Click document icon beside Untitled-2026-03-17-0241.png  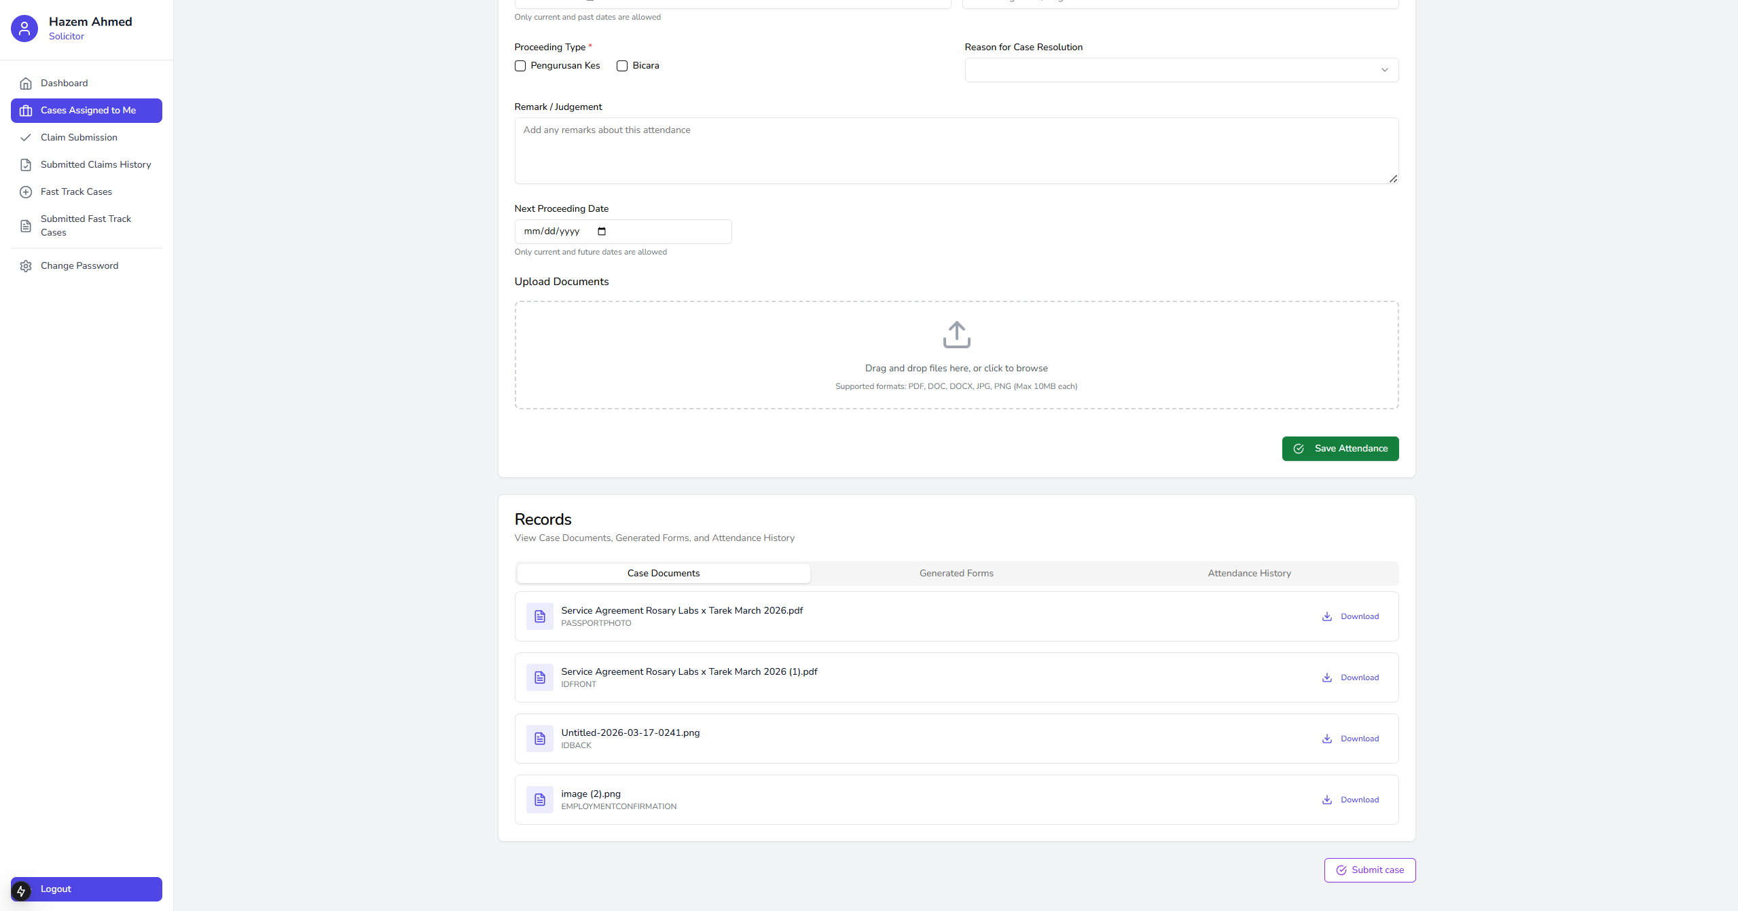click(540, 739)
